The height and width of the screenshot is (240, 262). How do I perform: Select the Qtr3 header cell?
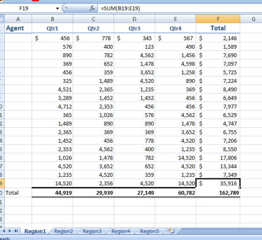[134, 28]
